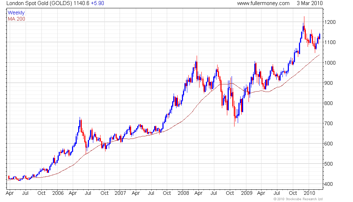Click the Weekly interval label
Image resolution: width=353 pixels, height=202 pixels.
pos(16,13)
